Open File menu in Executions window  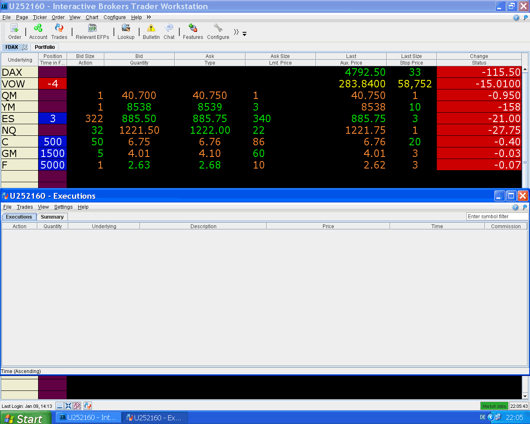point(7,207)
